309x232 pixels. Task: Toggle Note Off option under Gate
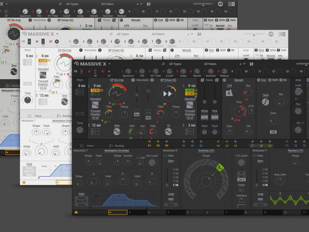pos(82,201)
